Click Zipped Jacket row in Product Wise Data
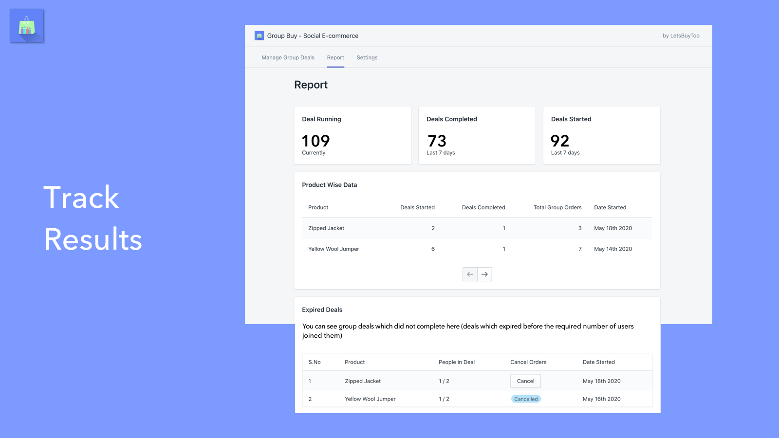779x438 pixels. tap(326, 228)
